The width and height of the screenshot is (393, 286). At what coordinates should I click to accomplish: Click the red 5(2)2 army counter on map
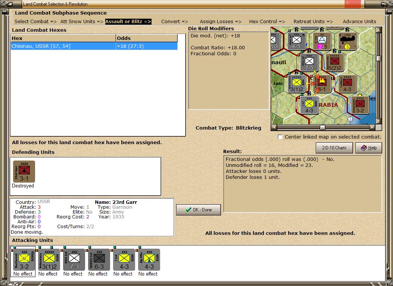(x=335, y=62)
